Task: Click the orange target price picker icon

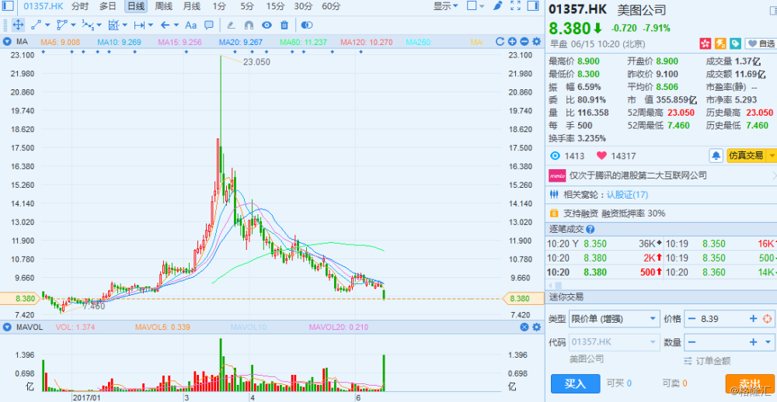Action: [768, 318]
